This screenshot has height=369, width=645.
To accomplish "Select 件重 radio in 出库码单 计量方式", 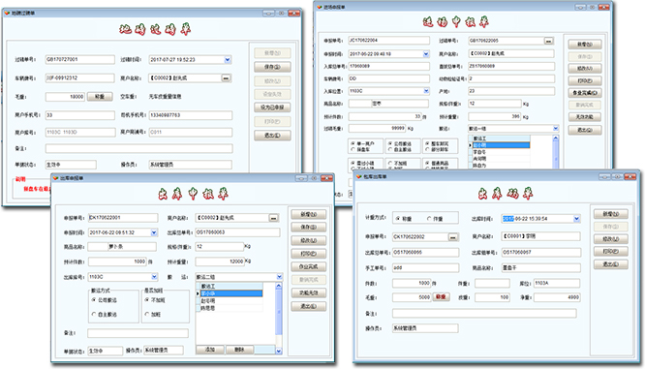I will click(x=429, y=219).
